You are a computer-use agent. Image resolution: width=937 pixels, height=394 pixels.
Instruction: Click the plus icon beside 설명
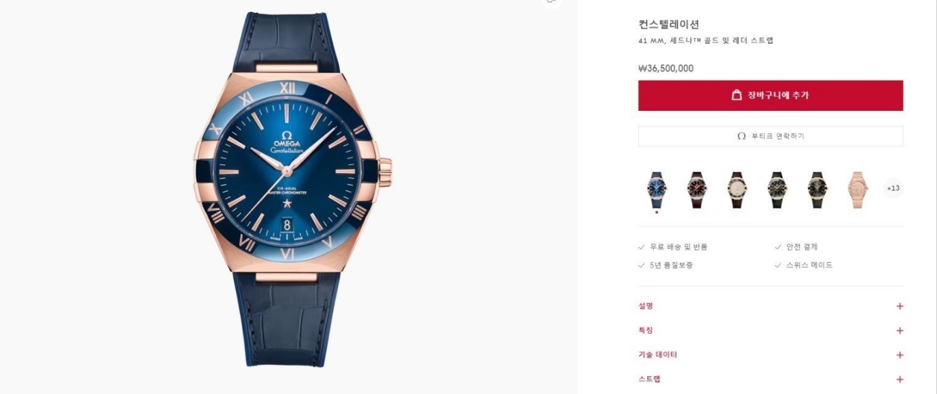click(899, 306)
